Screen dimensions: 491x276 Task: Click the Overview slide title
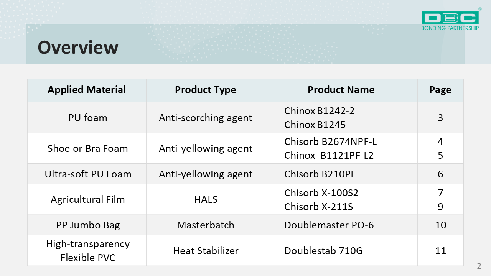(78, 47)
